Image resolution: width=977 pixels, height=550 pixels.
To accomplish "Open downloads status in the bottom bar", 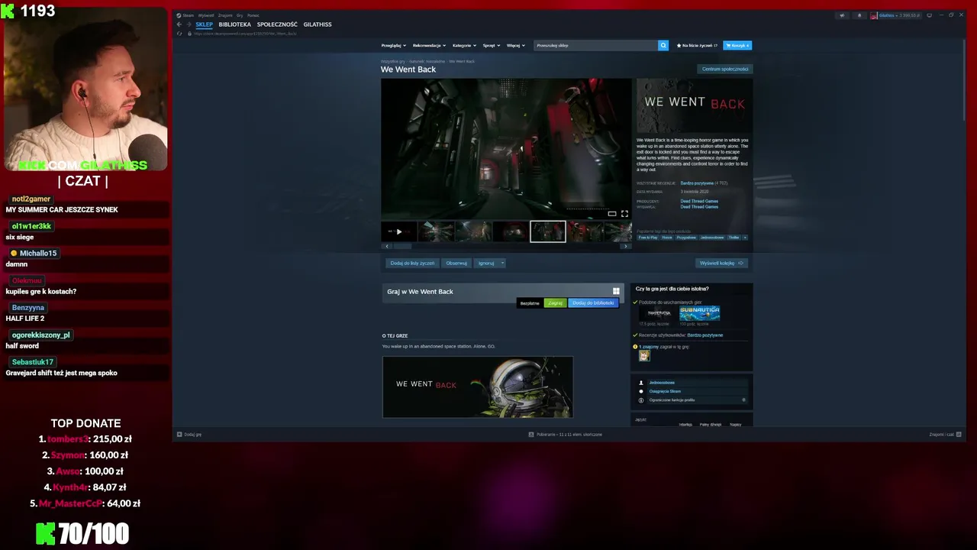I will click(x=565, y=434).
